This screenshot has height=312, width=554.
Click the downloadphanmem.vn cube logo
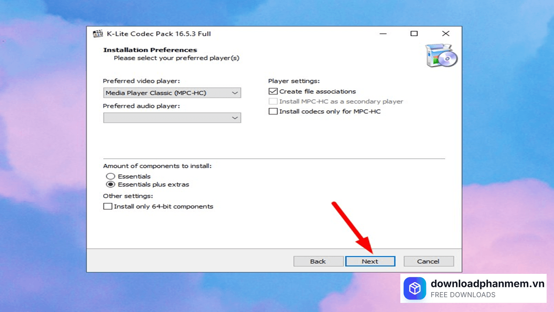pyautogui.click(x=415, y=289)
